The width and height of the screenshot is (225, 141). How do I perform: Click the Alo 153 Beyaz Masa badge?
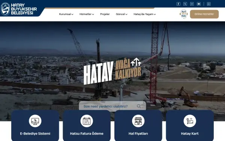tap(183, 14)
